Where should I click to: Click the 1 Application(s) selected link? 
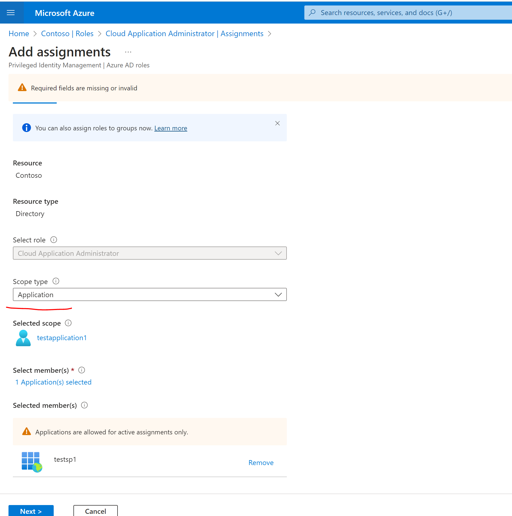click(x=53, y=382)
